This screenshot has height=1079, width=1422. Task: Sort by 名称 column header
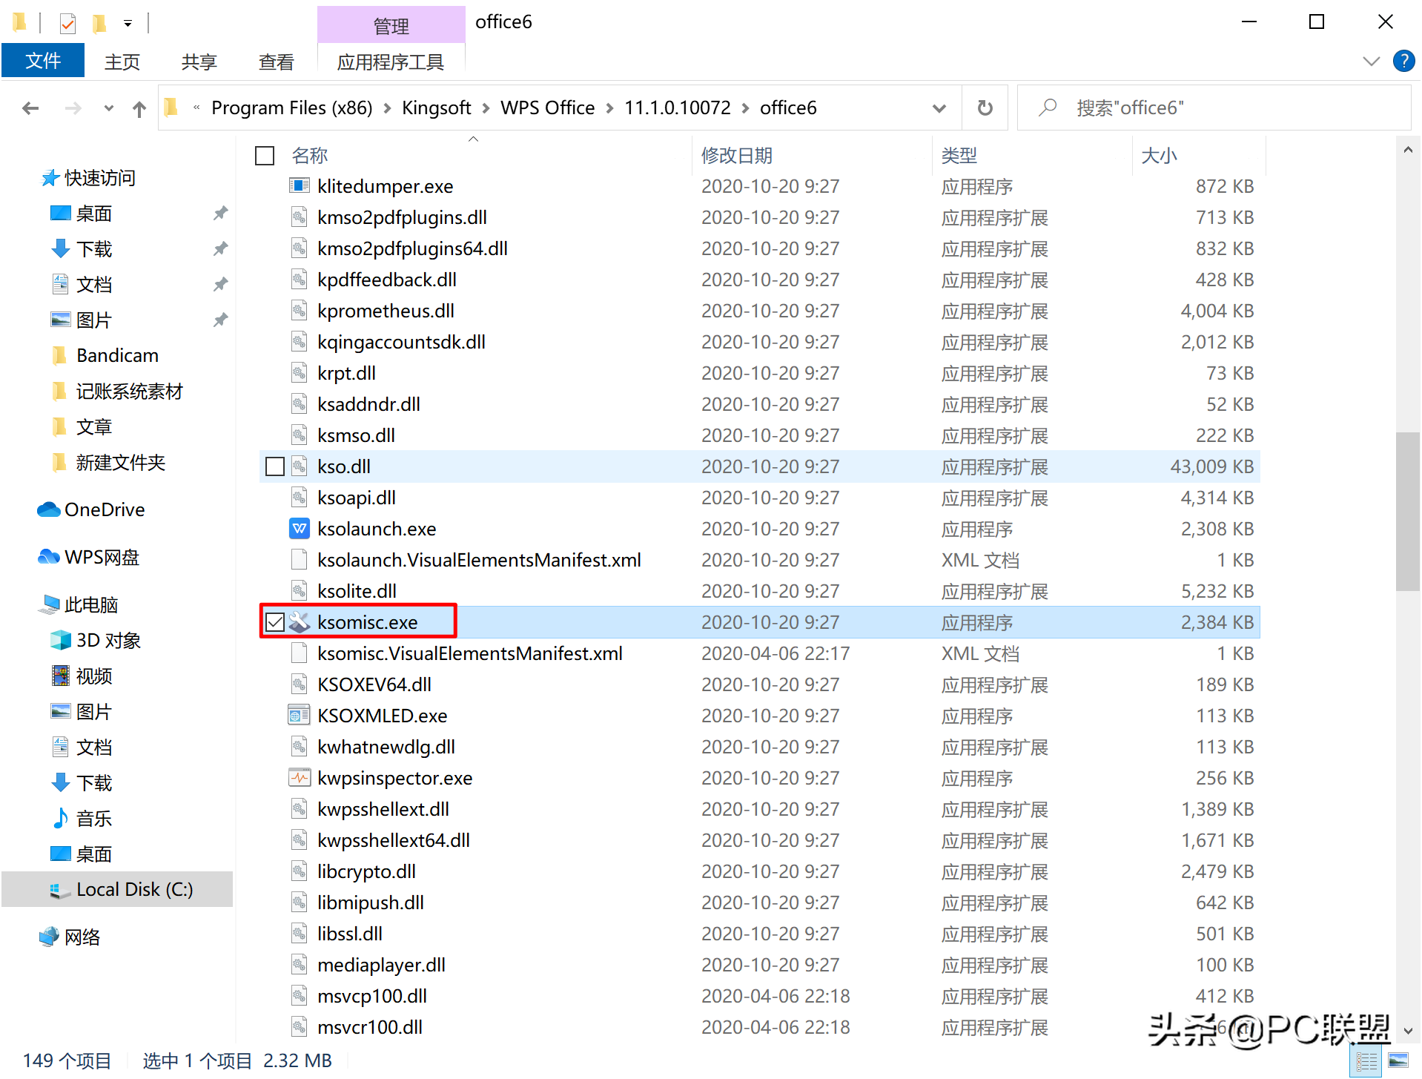point(310,156)
